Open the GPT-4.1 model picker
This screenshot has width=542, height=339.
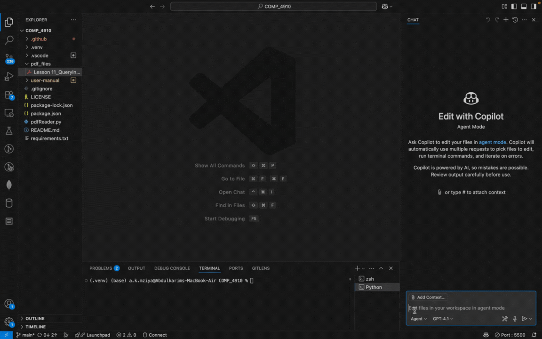tap(443, 319)
